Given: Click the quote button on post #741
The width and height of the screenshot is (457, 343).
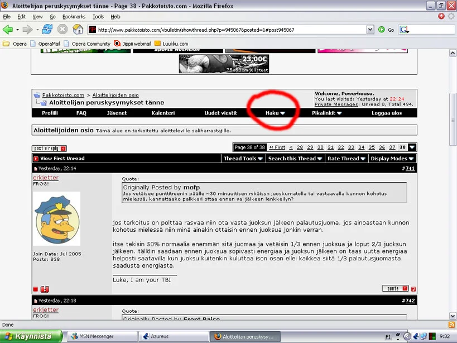Looking at the screenshot, I should [395, 288].
